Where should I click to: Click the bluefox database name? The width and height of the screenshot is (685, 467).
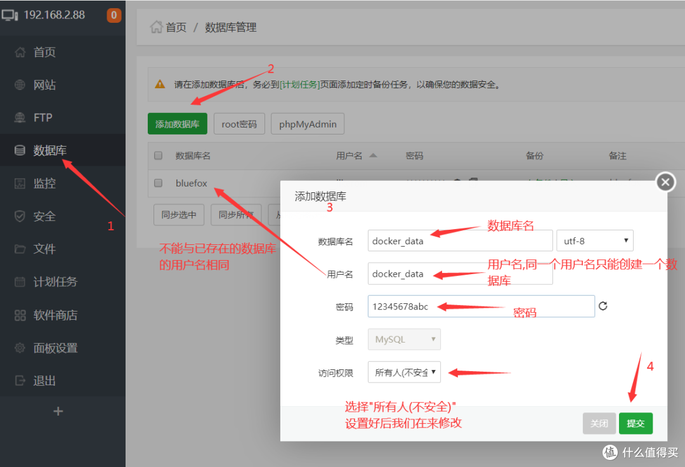[192, 183]
